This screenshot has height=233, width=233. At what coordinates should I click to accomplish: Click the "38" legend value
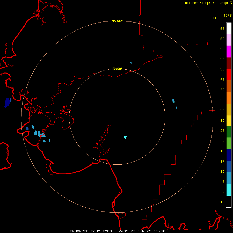point(222,100)
